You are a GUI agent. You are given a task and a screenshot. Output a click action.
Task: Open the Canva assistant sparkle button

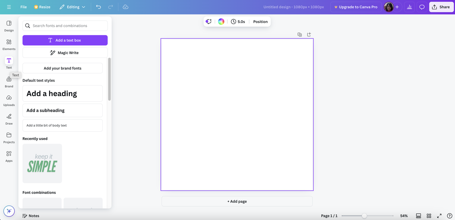[9, 211]
